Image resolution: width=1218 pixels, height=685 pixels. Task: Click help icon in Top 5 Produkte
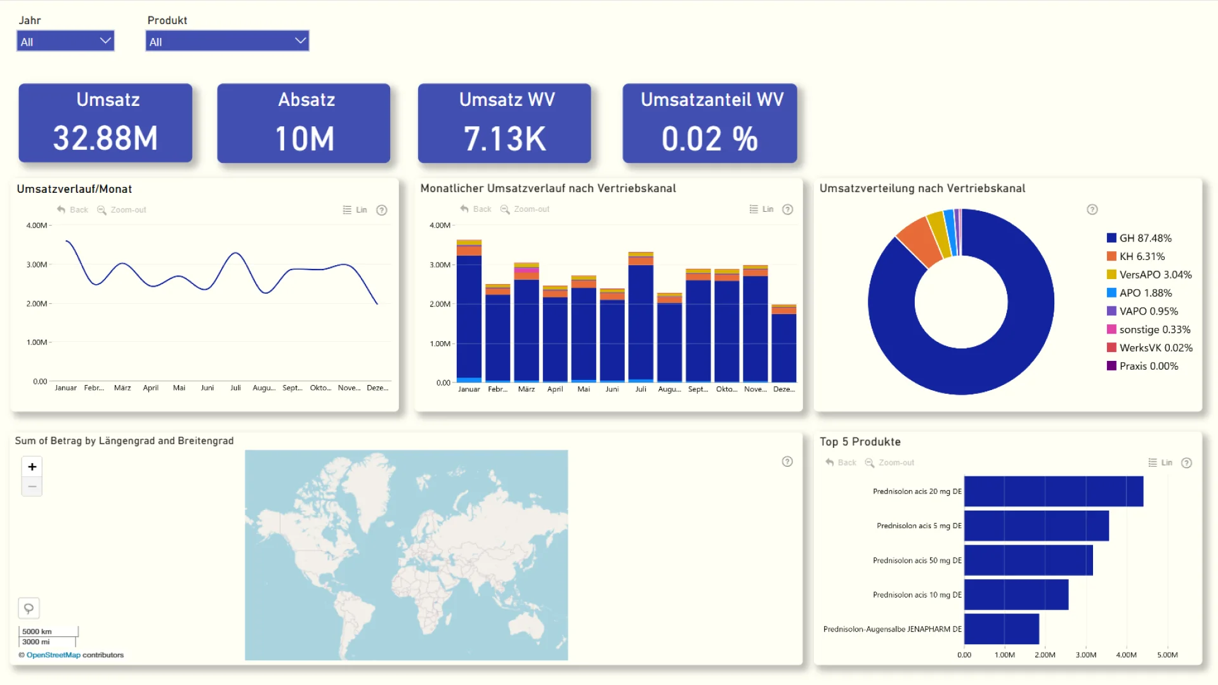point(1186,463)
